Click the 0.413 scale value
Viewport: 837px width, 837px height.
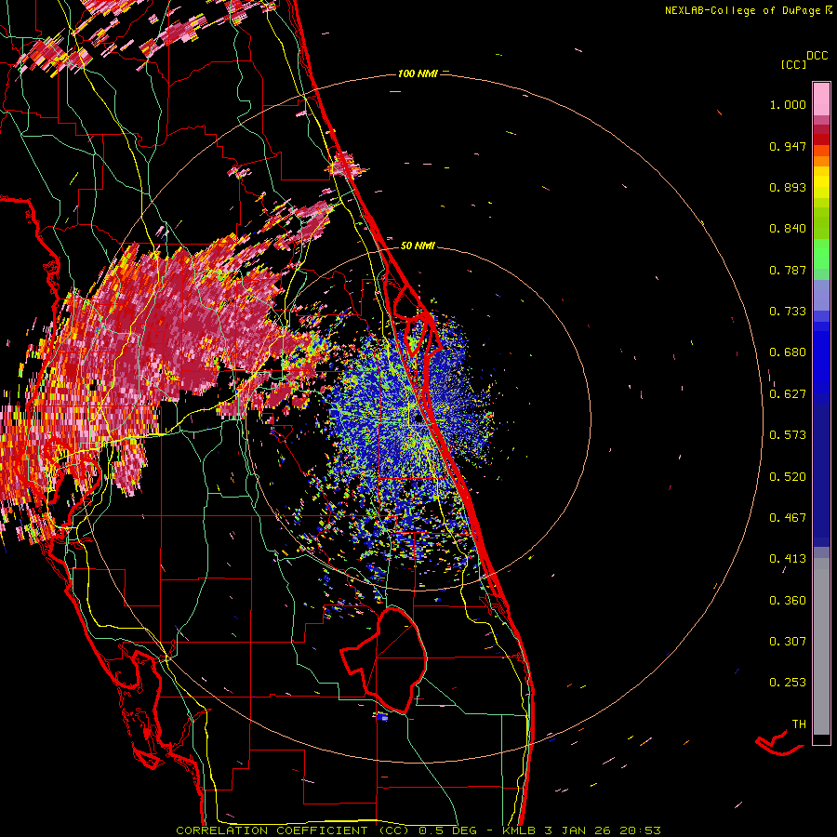788,559
